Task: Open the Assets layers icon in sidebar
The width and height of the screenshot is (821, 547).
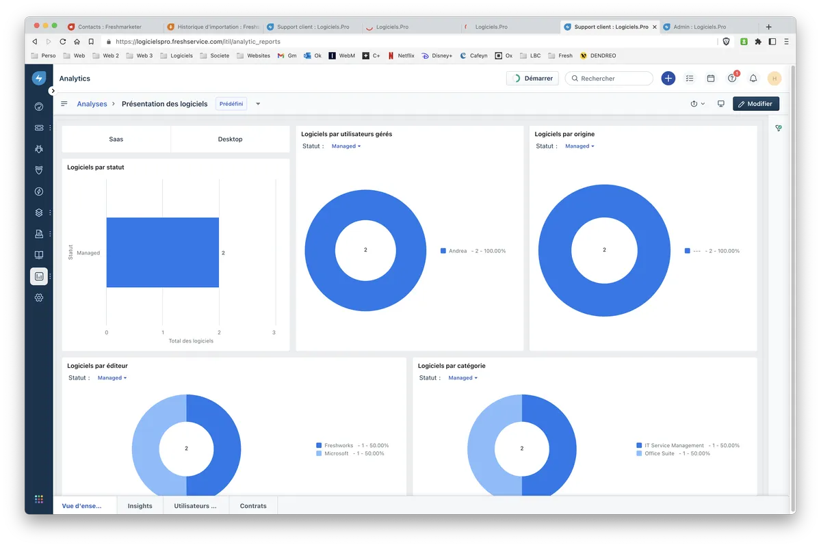Action: coord(39,213)
